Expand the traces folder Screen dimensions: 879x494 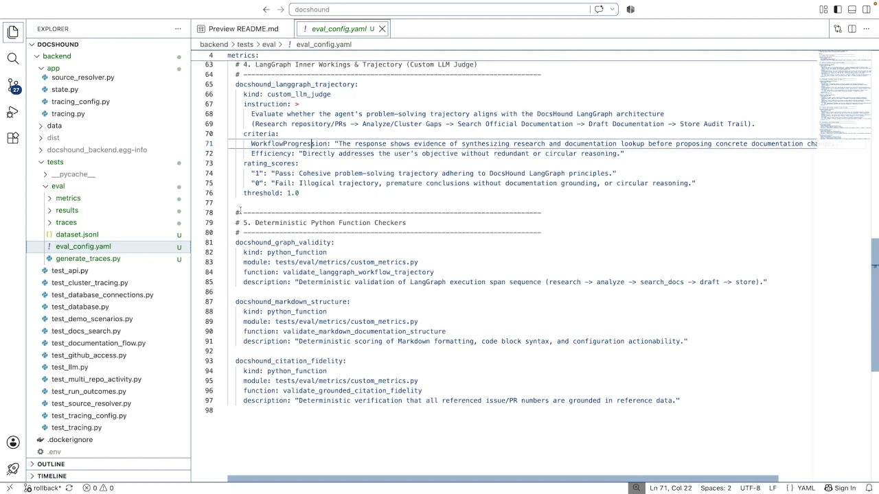click(109, 222)
